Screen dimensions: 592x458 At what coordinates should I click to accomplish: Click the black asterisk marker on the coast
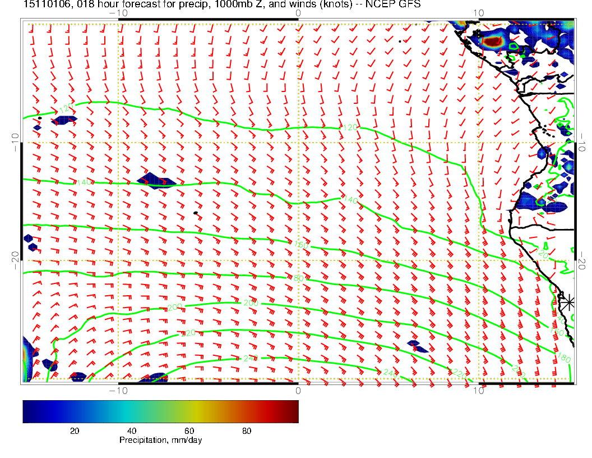(569, 303)
